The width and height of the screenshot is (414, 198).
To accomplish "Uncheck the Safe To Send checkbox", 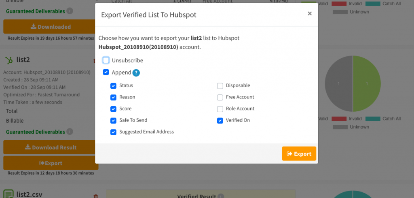I will coord(113,121).
